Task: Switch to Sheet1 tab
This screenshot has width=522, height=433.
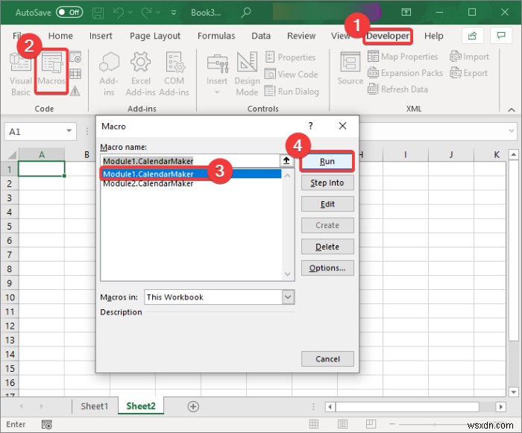Action: pyautogui.click(x=95, y=406)
